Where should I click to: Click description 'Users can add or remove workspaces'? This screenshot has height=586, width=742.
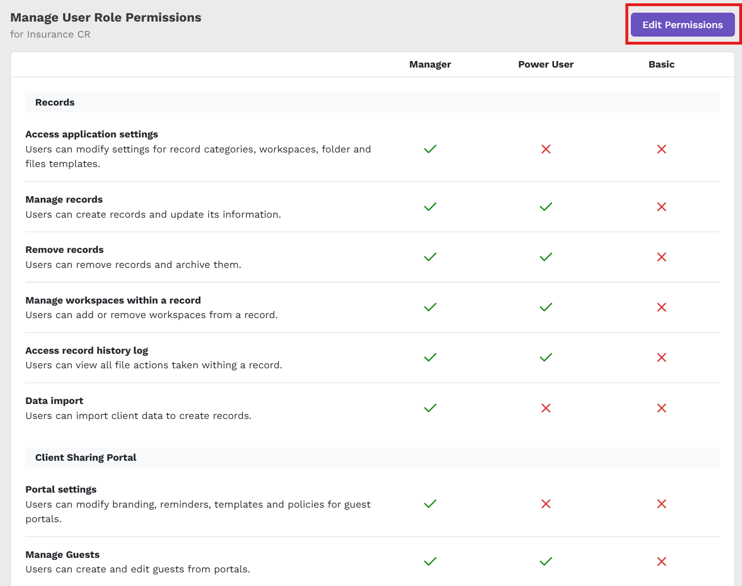pos(151,315)
